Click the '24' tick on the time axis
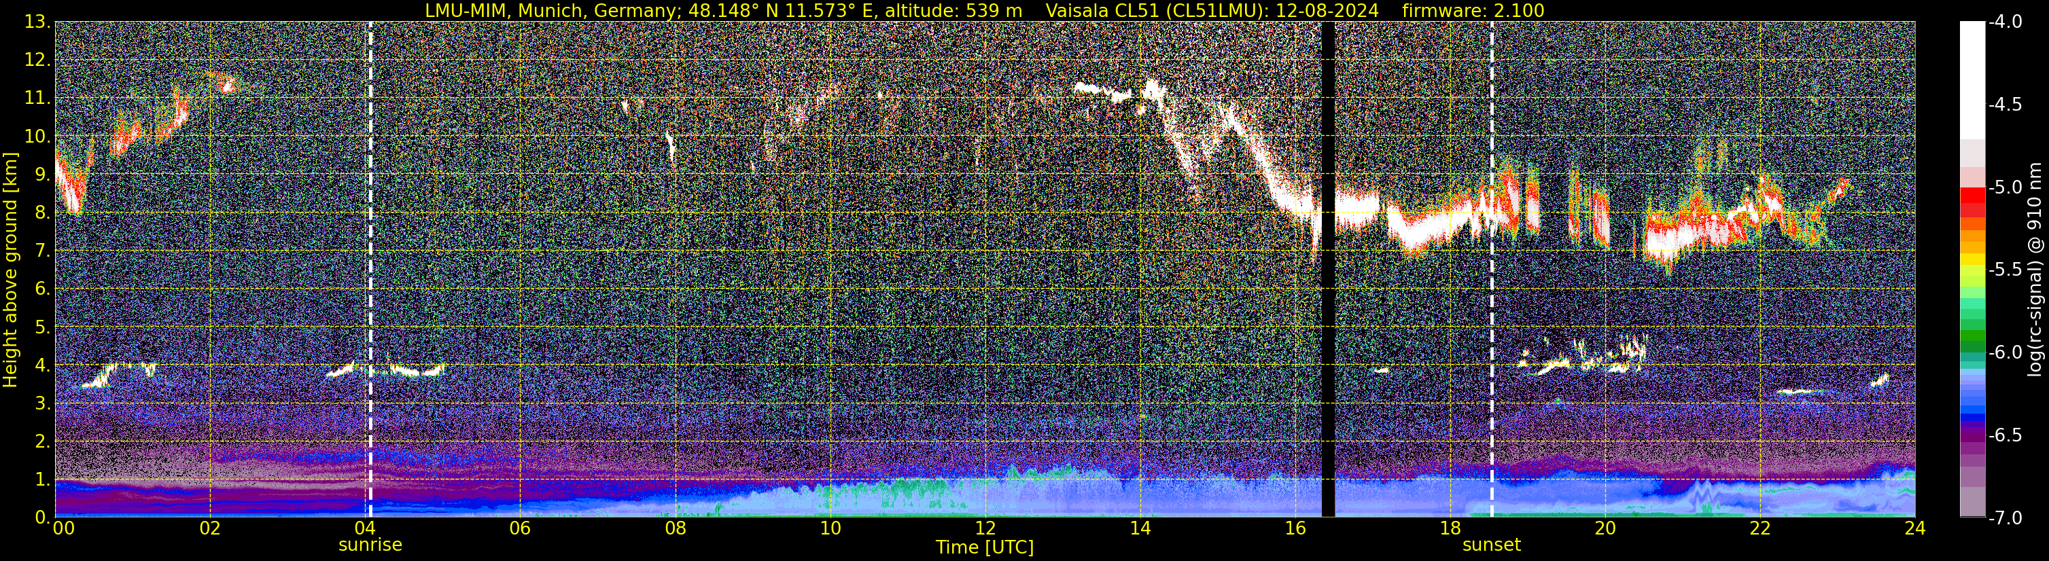Viewport: 2049px width, 561px height. tap(1915, 528)
